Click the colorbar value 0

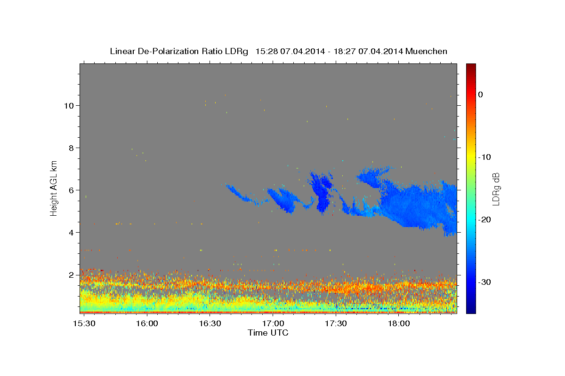coord(481,94)
